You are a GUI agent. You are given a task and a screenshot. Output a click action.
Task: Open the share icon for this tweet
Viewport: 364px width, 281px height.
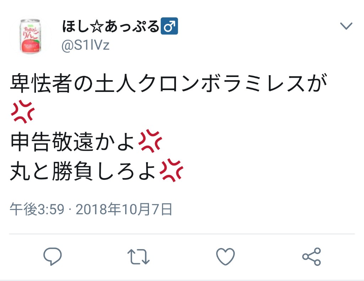tap(311, 257)
